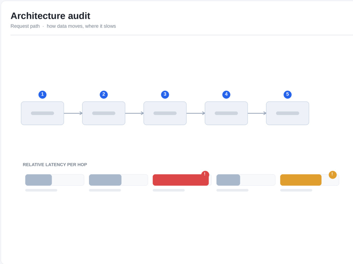The image size is (353, 264).
Task: Open the node box under step 3
Action: 165,113
